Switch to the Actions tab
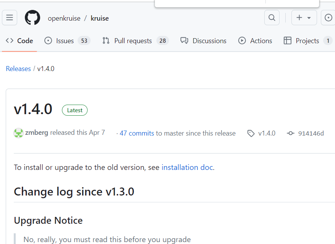Viewport: 335px width, 244px height. 255,41
